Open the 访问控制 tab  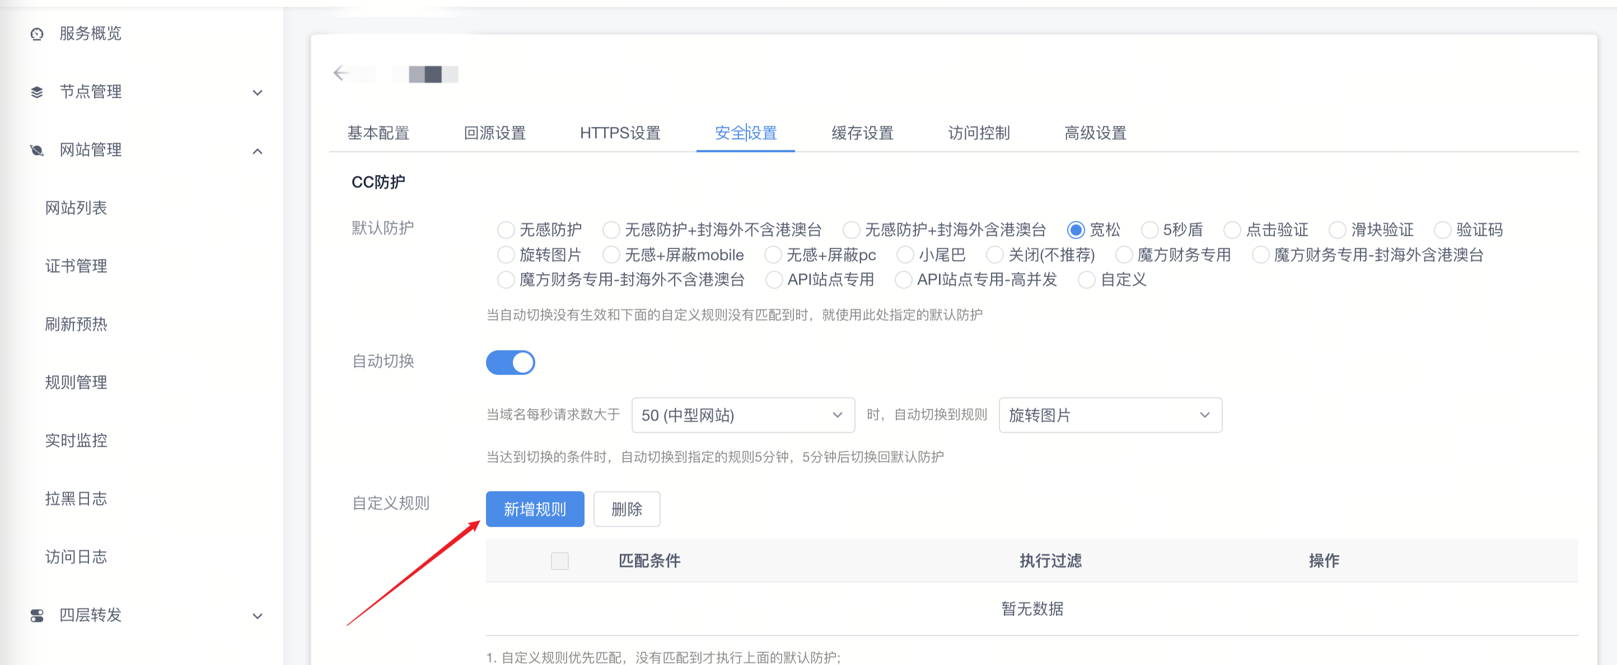click(978, 133)
